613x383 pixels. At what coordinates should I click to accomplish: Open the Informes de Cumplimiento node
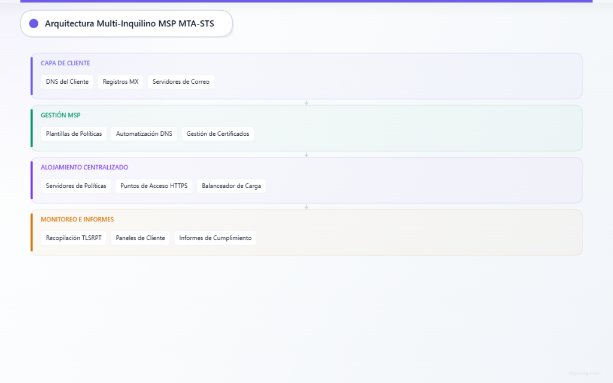pos(215,238)
